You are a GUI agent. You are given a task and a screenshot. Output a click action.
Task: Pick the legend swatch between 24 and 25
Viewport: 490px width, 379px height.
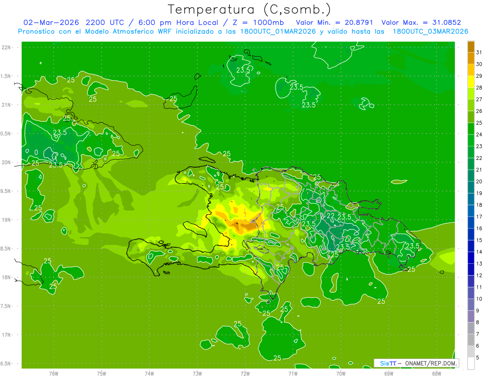[x=471, y=129]
